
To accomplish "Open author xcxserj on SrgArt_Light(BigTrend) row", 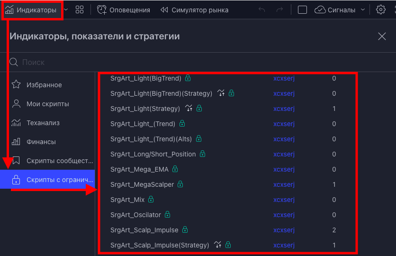I will [284, 78].
